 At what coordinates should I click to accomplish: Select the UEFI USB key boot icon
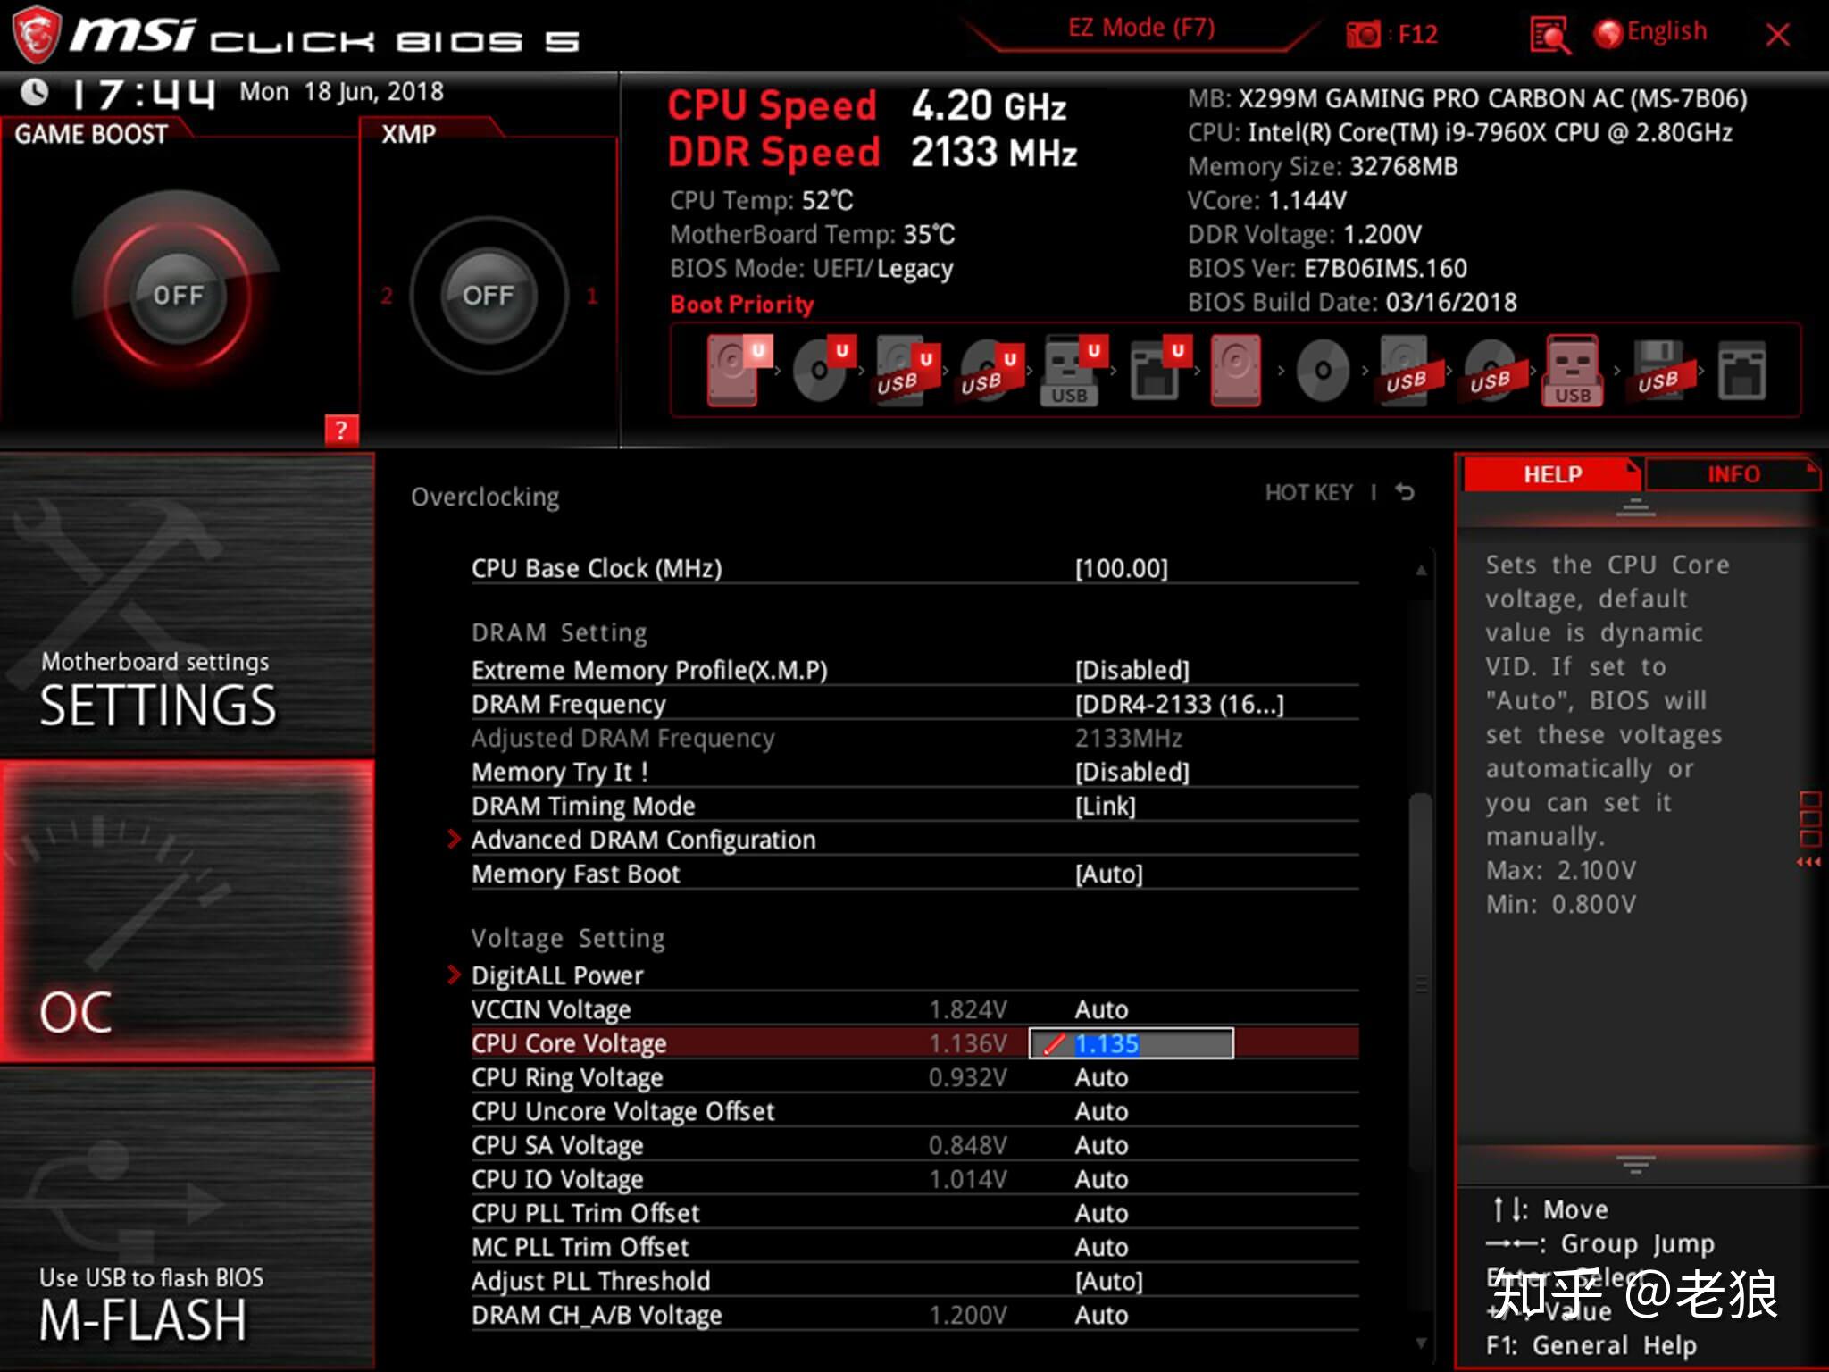pyautogui.click(x=1074, y=370)
